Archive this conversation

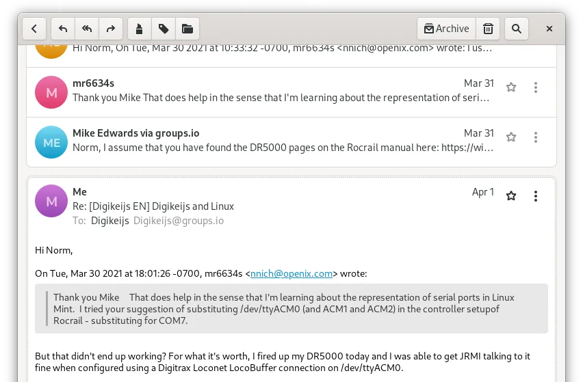pyautogui.click(x=447, y=29)
